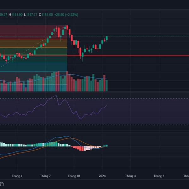Image resolution: width=189 pixels, height=189 pixels.
Task: Click the latest green candlestick on the price chart
Action: point(107,38)
